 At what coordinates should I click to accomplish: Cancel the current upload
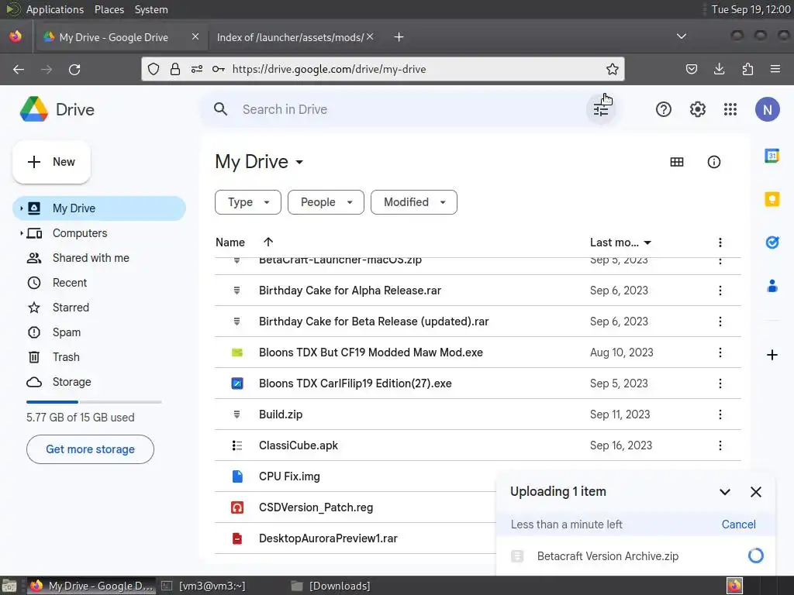pyautogui.click(x=738, y=524)
